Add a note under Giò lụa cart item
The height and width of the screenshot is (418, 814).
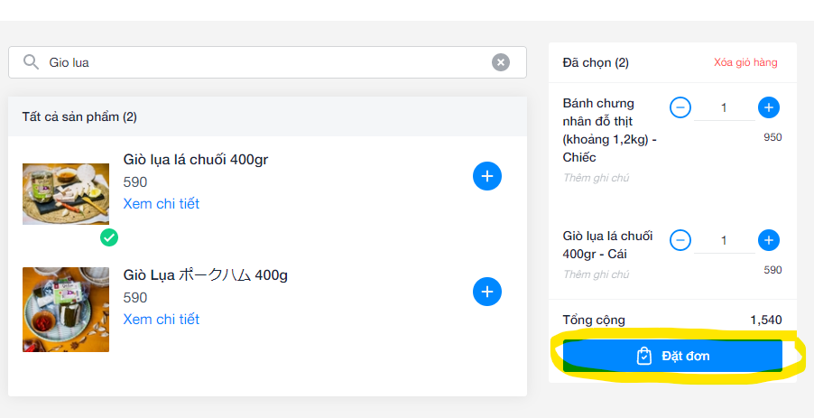click(597, 274)
